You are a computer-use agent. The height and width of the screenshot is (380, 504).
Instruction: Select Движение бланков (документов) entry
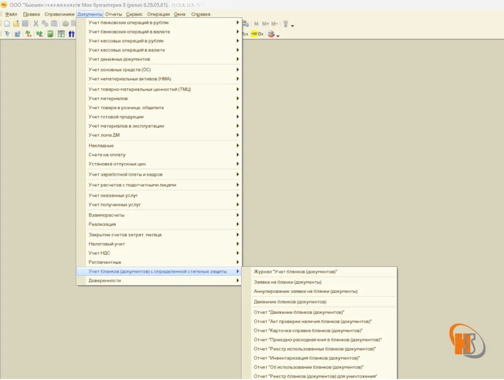tap(320, 301)
